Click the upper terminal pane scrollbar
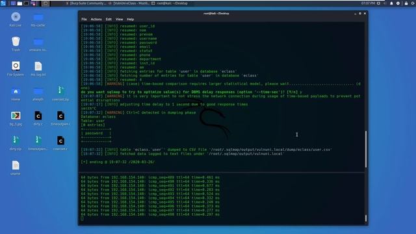Screen dimensions: 416x234 point(366,149)
